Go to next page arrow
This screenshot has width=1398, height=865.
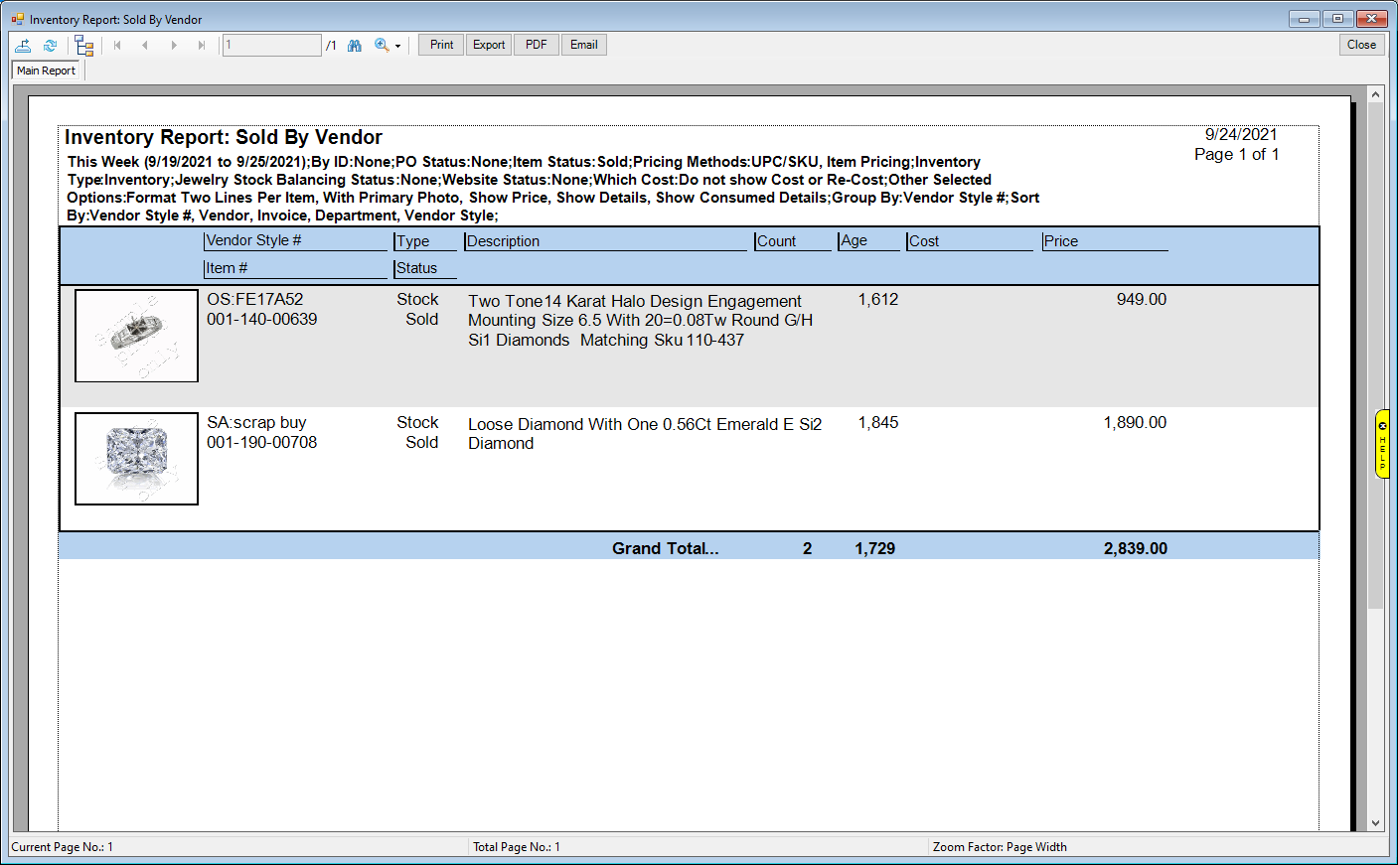174,46
